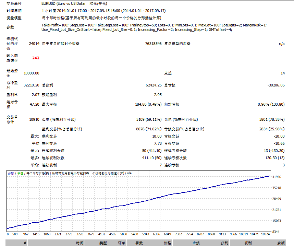The width and height of the screenshot is (294, 247).
Task: Select the total trades value 10910
Action: 34,119
